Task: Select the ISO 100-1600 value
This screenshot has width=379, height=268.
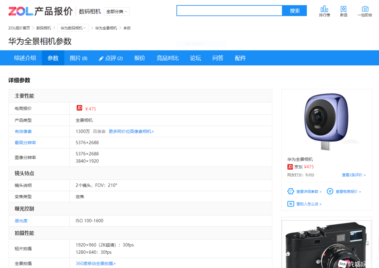Action: [x=89, y=221]
